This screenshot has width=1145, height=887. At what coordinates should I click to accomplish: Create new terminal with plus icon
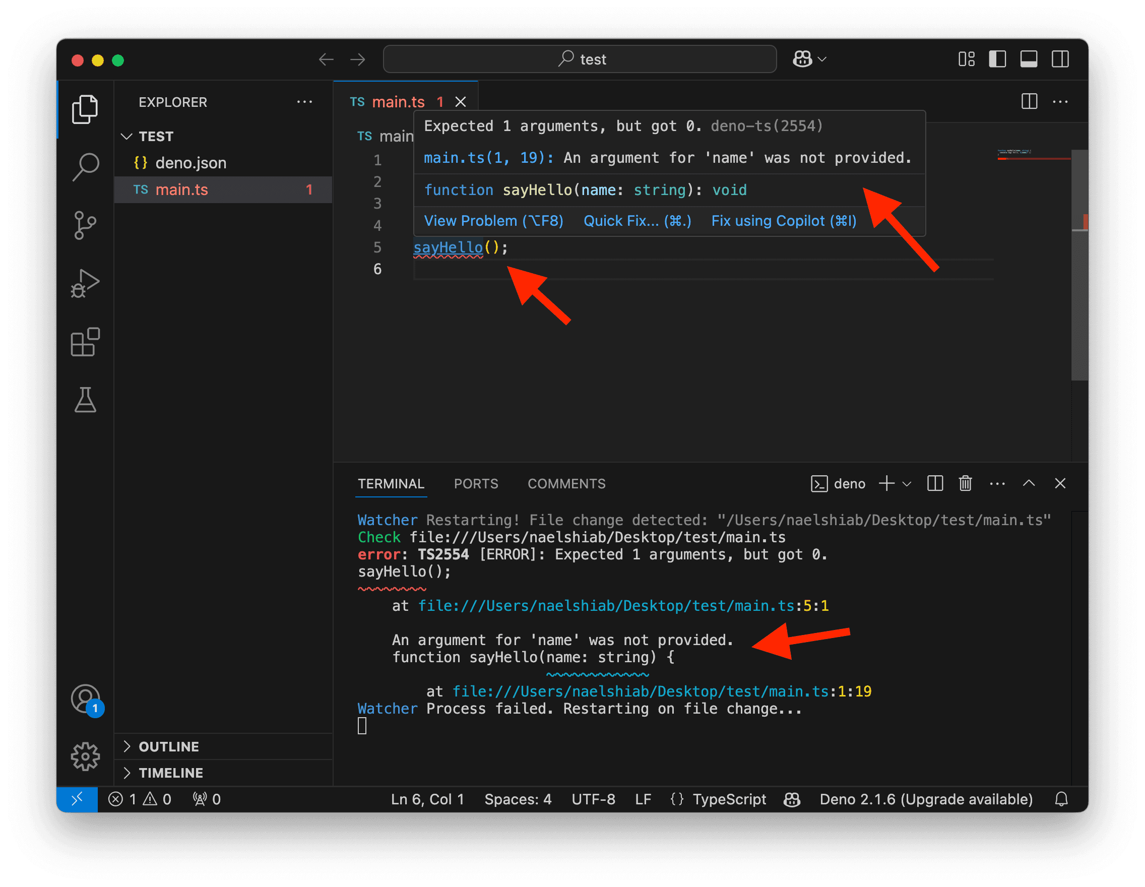pyautogui.click(x=886, y=483)
